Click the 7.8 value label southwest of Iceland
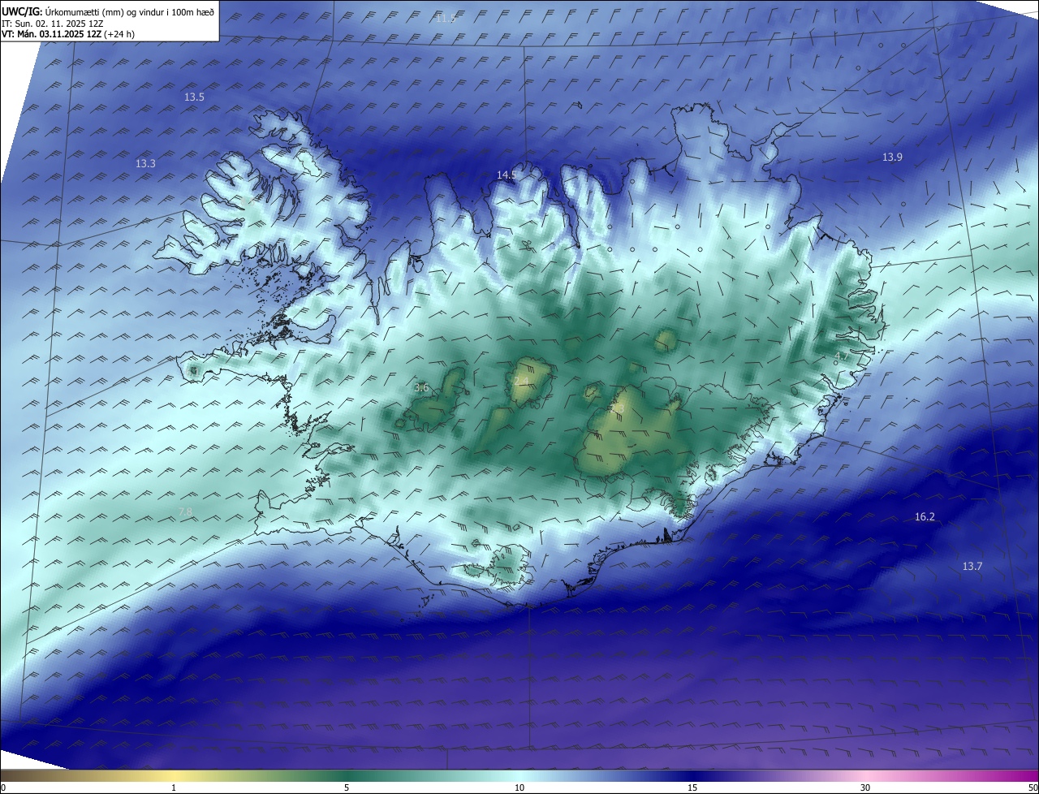The image size is (1039, 794). (185, 511)
